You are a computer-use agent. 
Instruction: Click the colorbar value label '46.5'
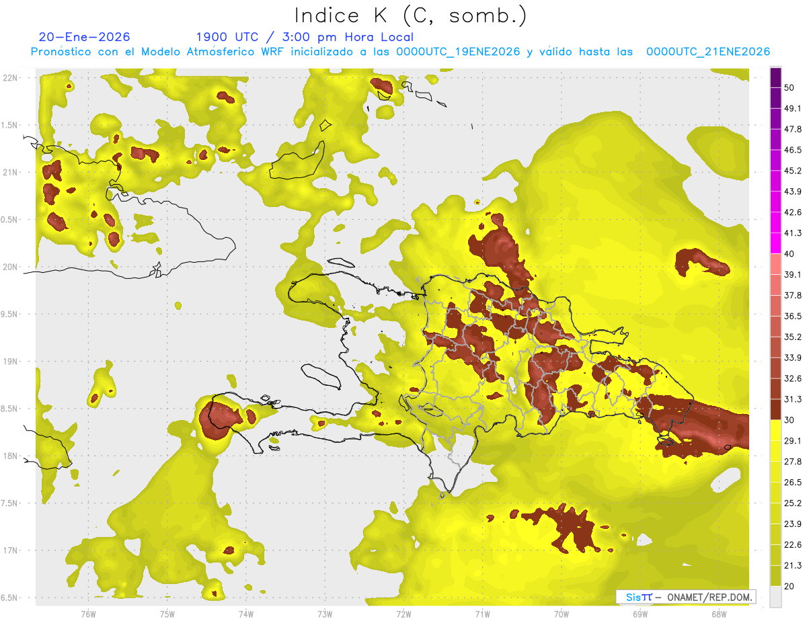pyautogui.click(x=793, y=150)
